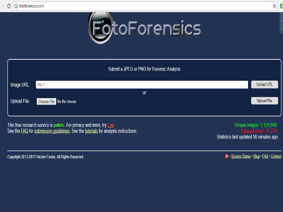
Task: Open the Lab link
Action: (110, 125)
